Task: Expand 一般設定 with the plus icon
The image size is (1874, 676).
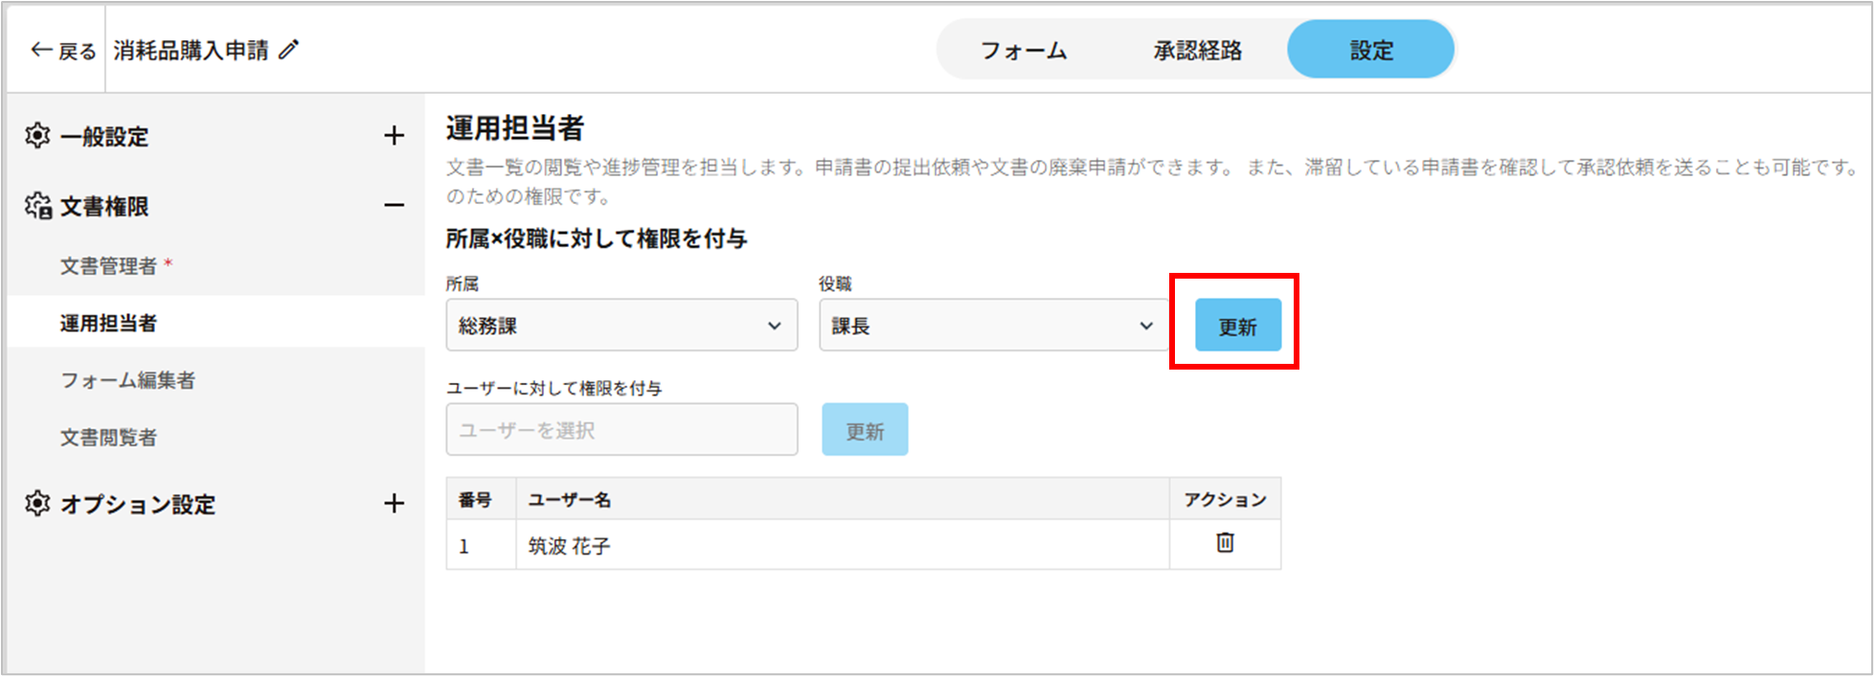Action: point(394,136)
